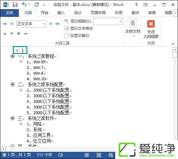Expand item using blue plus icon

click(19, 34)
